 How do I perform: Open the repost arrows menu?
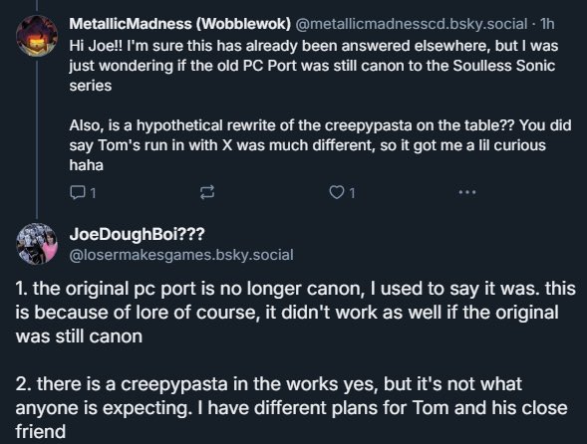coord(207,193)
